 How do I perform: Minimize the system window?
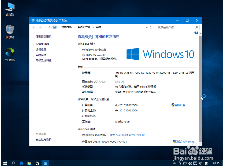[177, 20]
